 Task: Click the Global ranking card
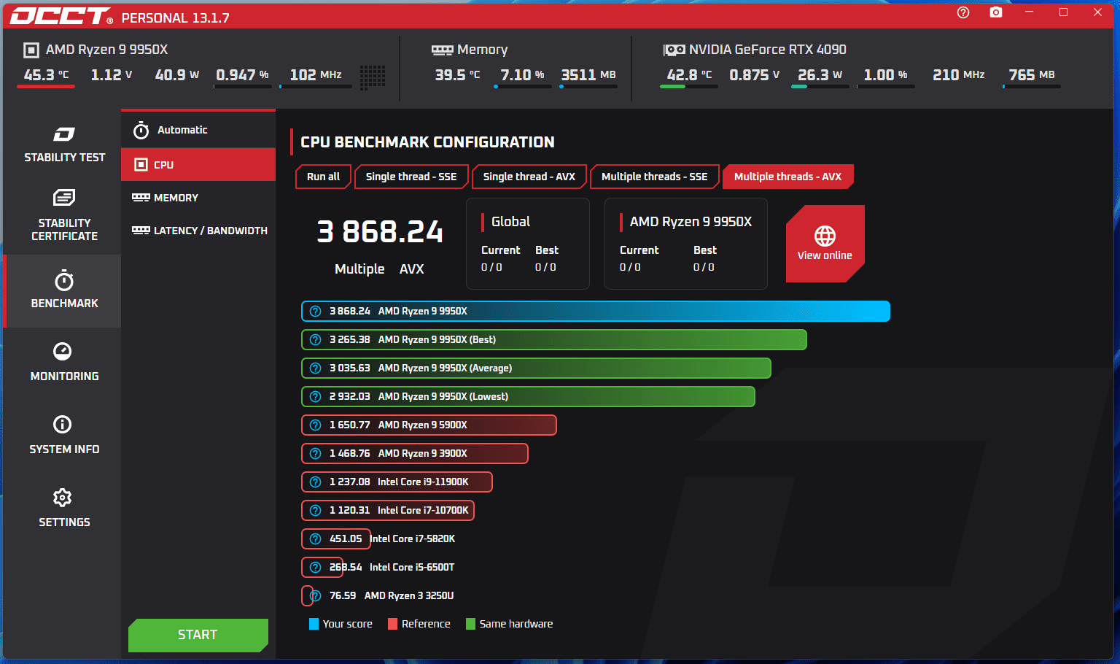(528, 244)
